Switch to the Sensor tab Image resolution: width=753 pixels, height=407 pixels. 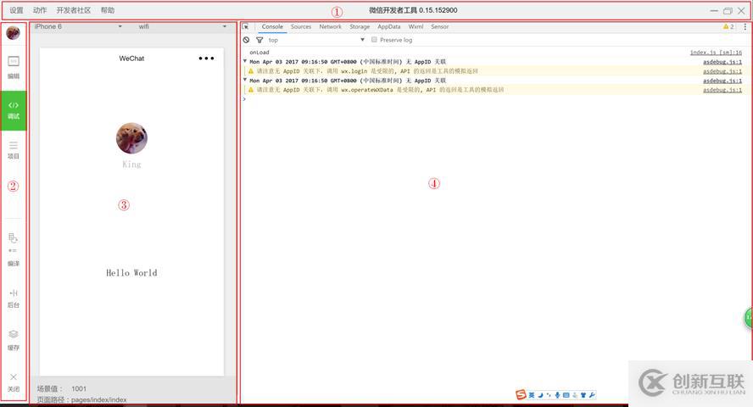(439, 27)
